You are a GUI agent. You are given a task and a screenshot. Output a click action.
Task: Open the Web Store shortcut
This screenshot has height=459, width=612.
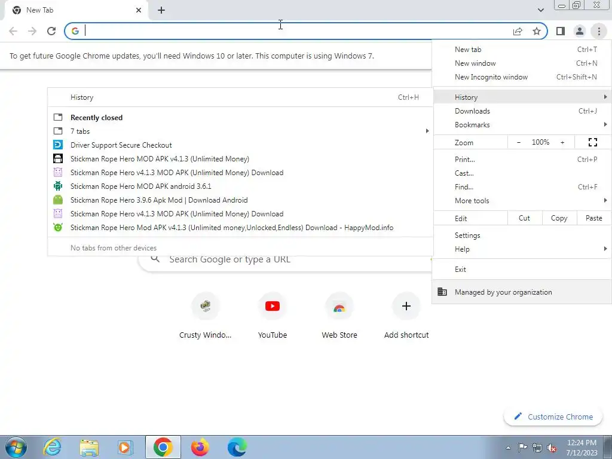[339, 316]
